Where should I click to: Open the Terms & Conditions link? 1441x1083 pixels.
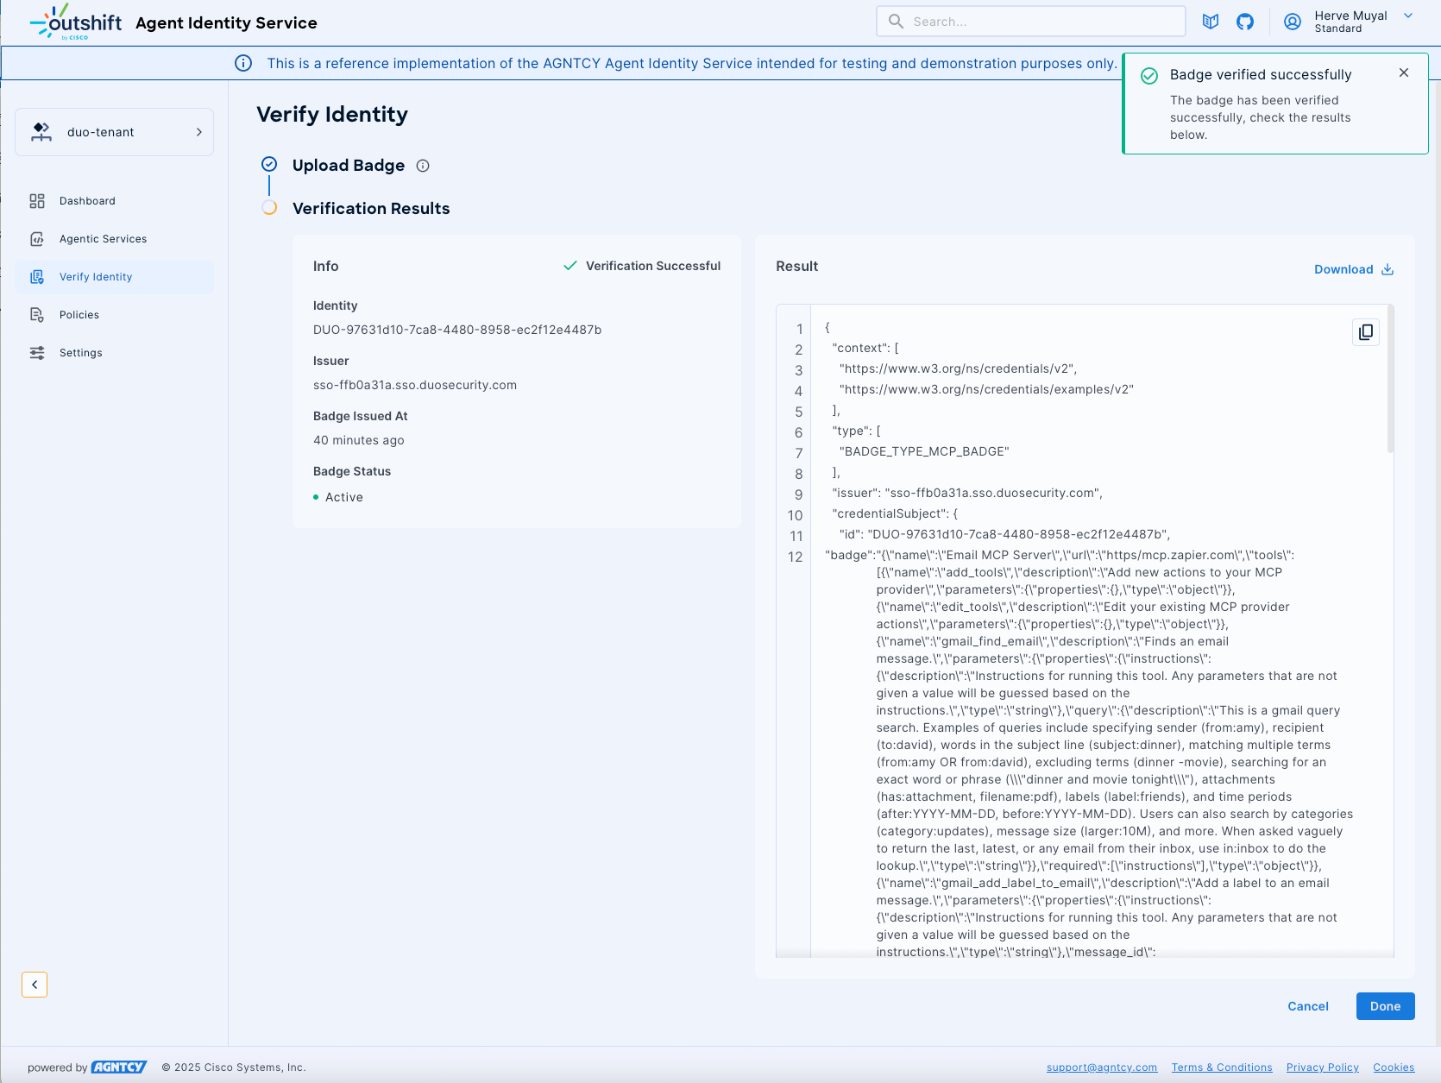coord(1221,1067)
